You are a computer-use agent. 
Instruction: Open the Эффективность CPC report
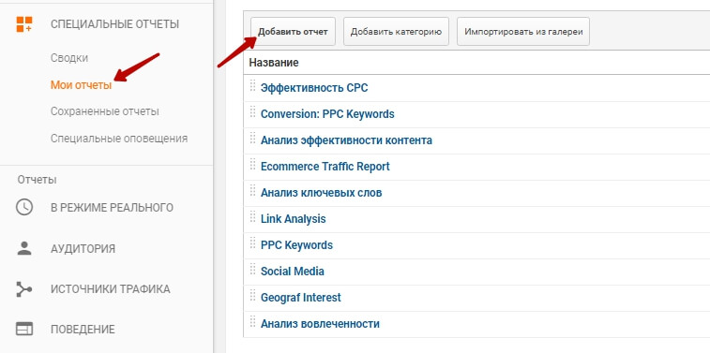tap(314, 88)
